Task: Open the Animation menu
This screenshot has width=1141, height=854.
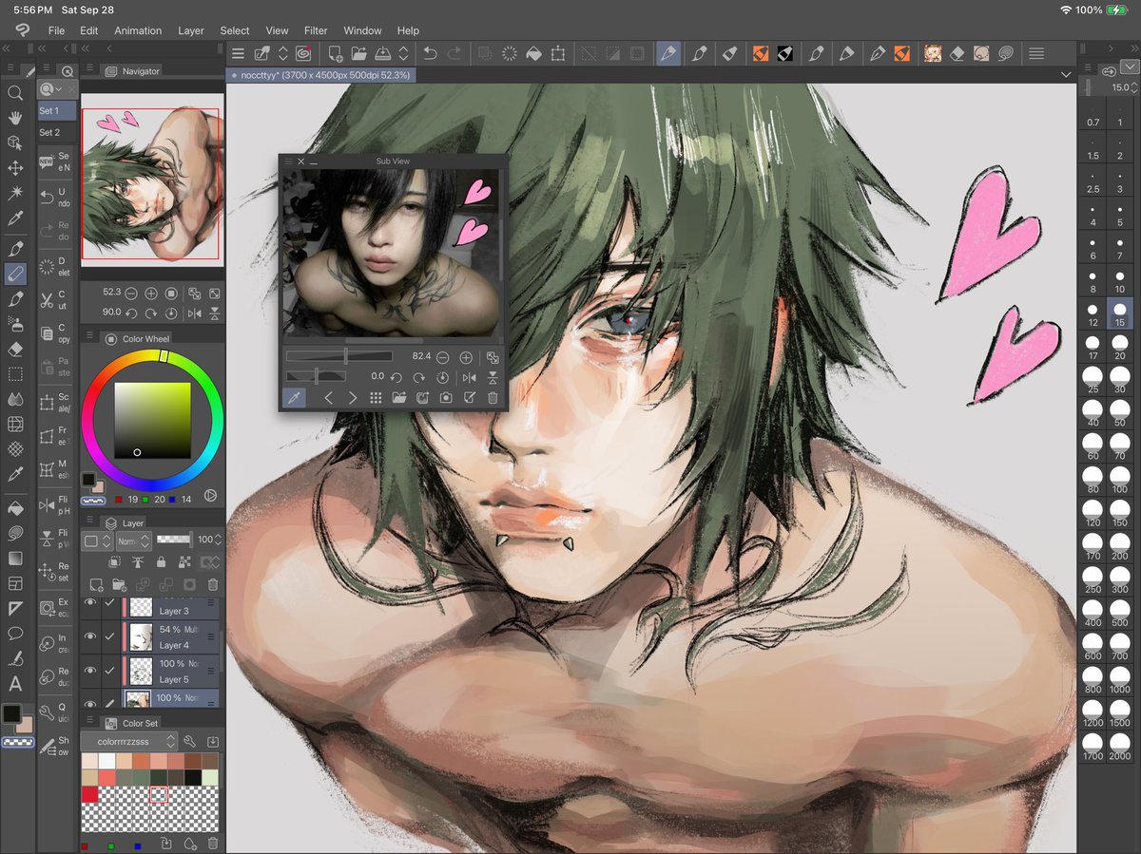Action: (x=138, y=30)
